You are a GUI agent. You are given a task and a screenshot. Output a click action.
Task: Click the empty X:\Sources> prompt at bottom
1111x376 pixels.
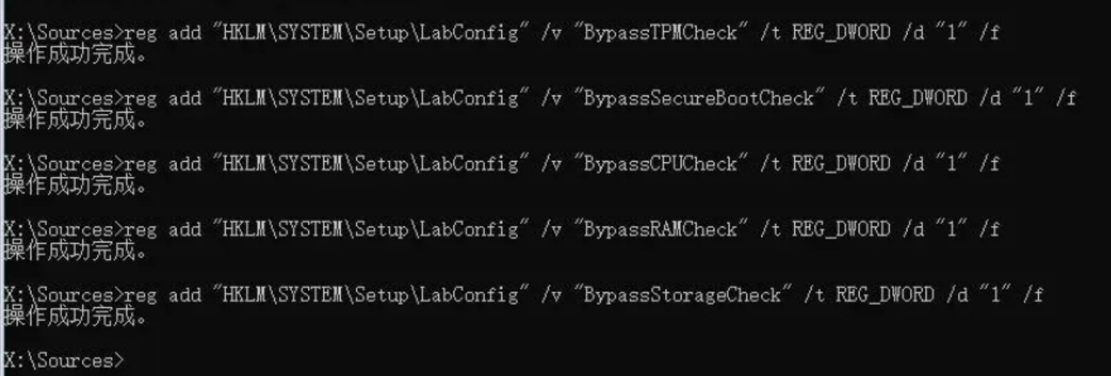pyautogui.click(x=64, y=360)
